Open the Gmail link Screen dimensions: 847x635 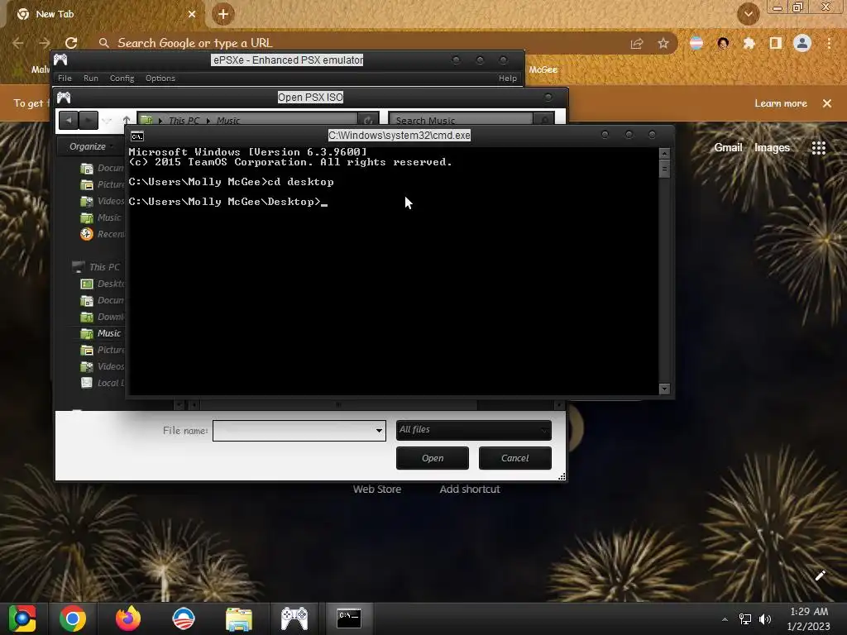coord(728,147)
